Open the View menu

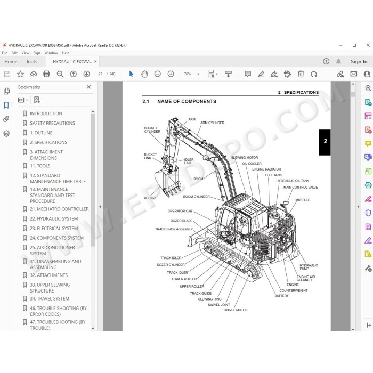point(25,53)
